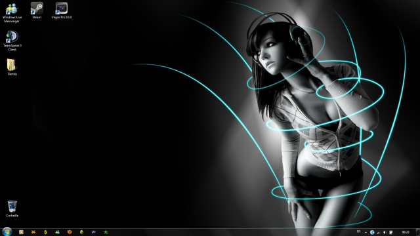The height and width of the screenshot is (236, 420).
Task: Click the green star taskbar icon
Action: (106, 232)
